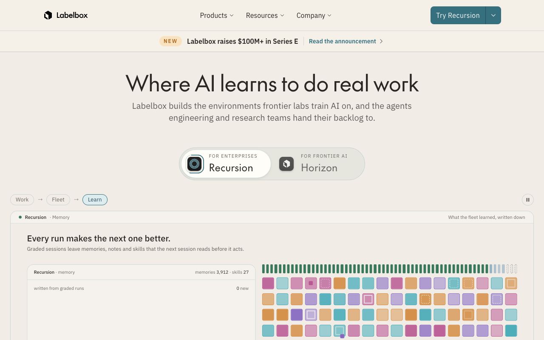The image size is (544, 340).
Task: Click the NEW badge in the banner
Action: tap(170, 41)
